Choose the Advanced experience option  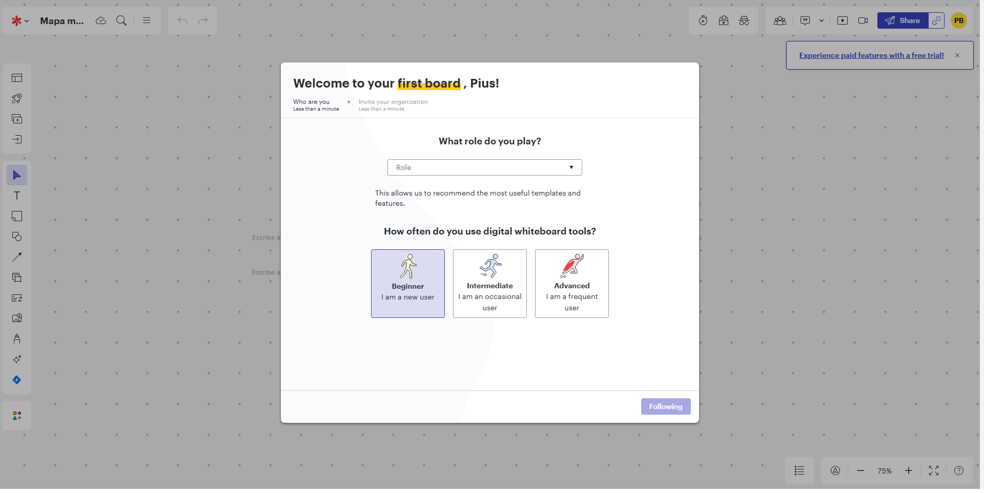(x=572, y=284)
